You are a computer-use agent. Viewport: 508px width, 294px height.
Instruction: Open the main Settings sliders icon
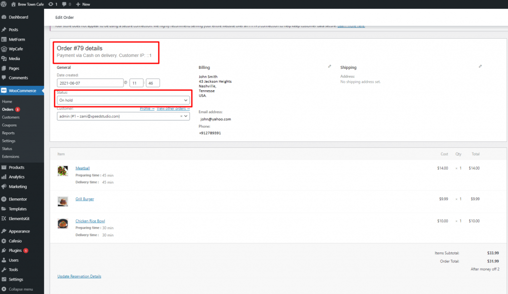tap(4, 279)
